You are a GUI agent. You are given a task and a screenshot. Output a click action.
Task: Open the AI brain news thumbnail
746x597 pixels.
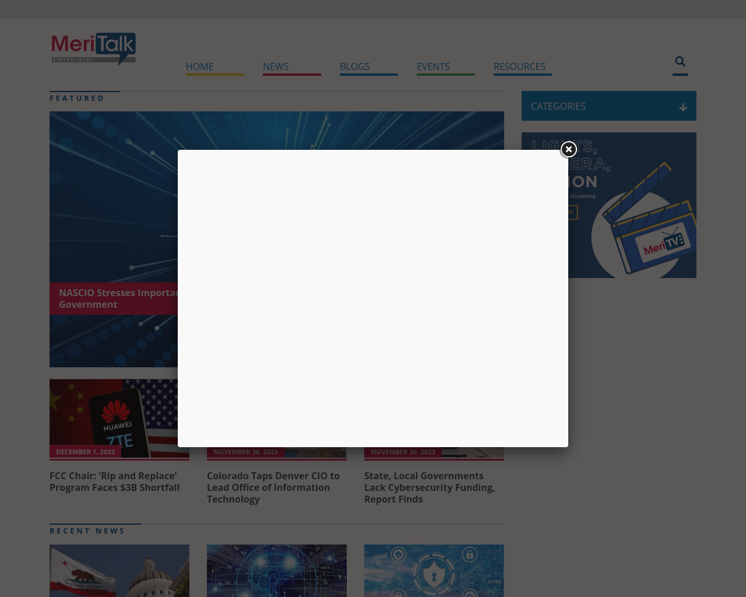coord(277,571)
